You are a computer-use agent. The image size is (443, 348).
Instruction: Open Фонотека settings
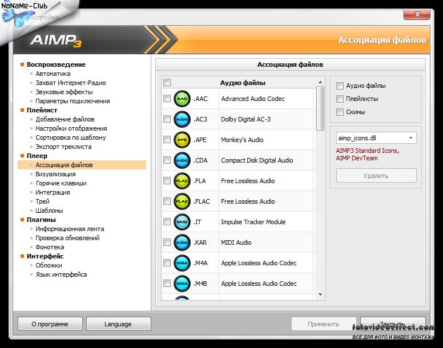pos(50,247)
